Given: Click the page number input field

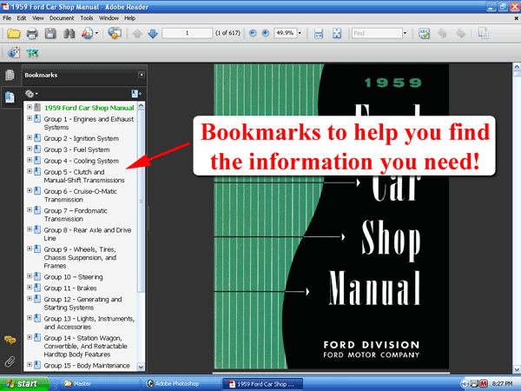Looking at the screenshot, I should tap(187, 33).
